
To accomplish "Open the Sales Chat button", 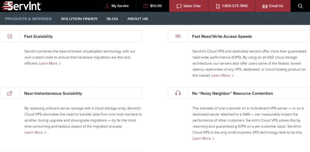I will tap(188, 6).
